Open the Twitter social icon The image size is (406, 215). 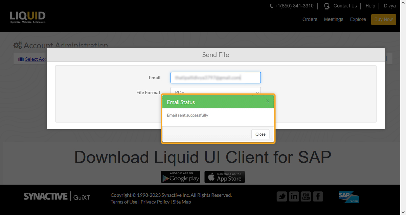pos(282,196)
